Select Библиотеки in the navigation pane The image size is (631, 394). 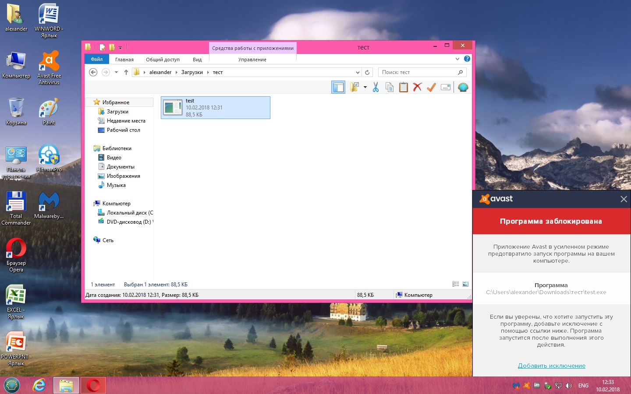(117, 148)
